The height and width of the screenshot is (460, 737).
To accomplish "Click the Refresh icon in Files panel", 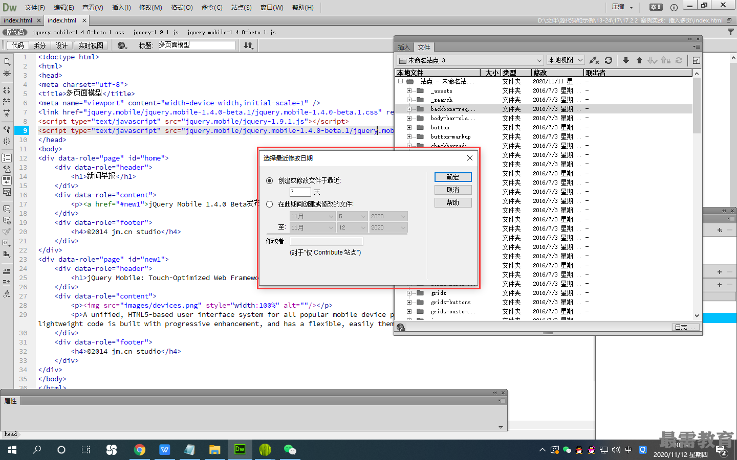I will point(609,60).
